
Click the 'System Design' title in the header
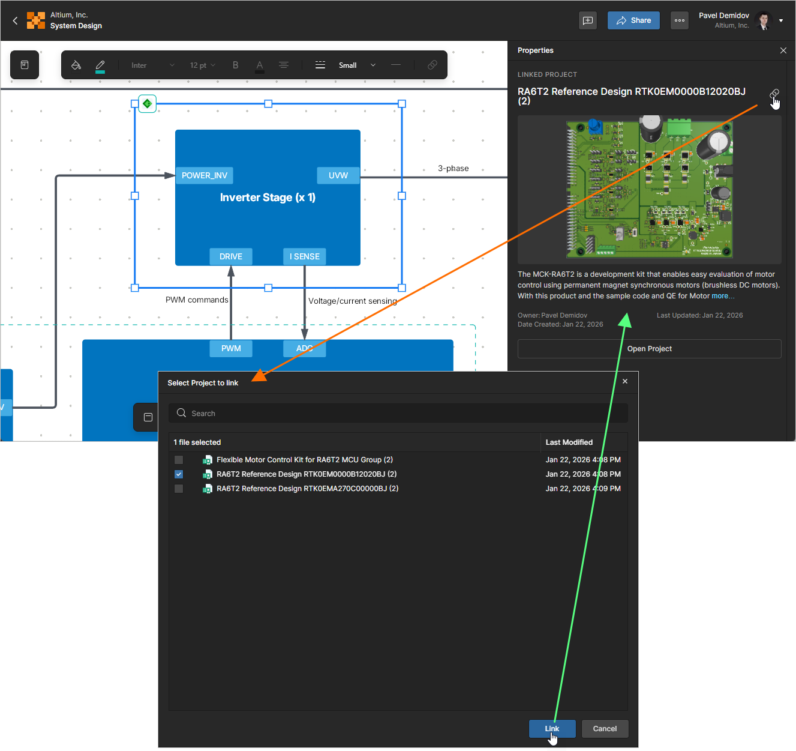tap(76, 26)
